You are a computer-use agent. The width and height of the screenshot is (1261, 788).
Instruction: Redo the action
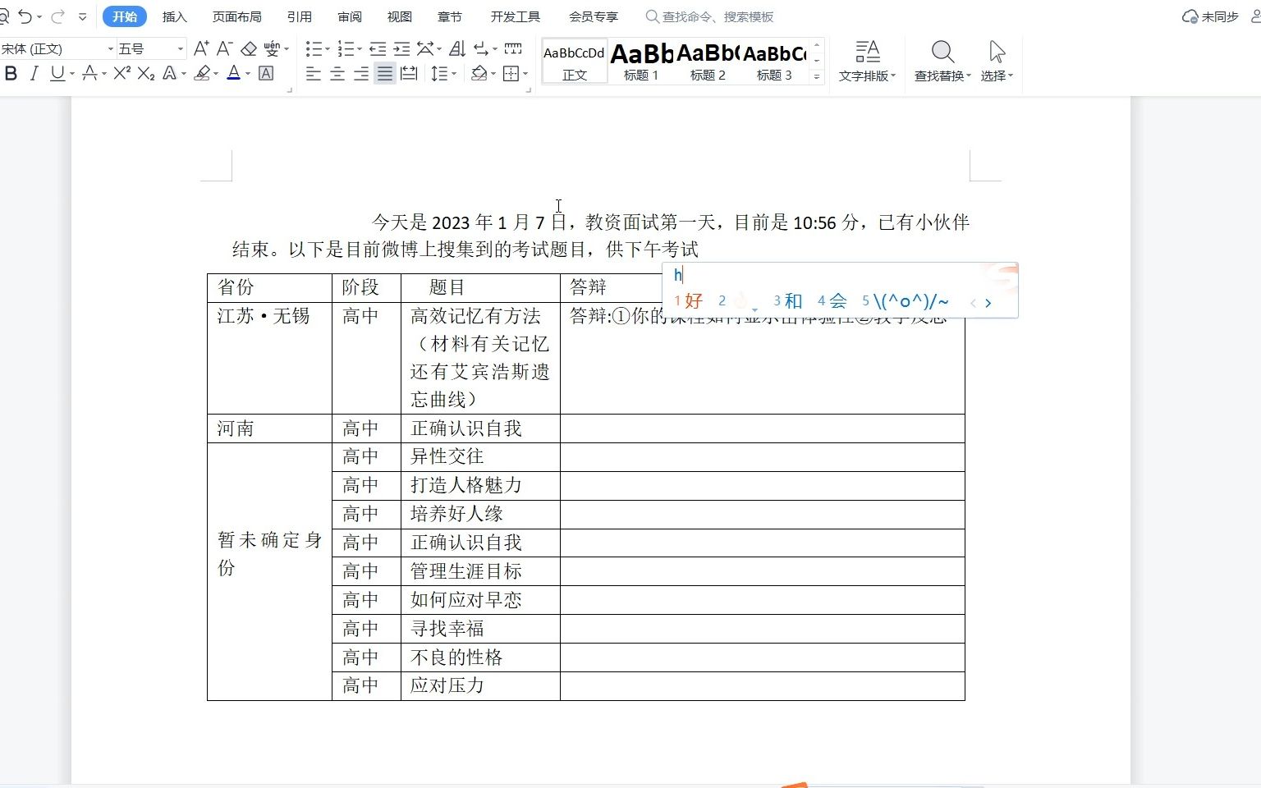(x=57, y=16)
